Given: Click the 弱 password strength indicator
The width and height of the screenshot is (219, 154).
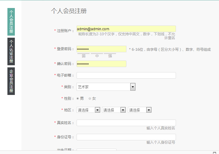Looking at the screenshot, I should [x=83, y=55].
